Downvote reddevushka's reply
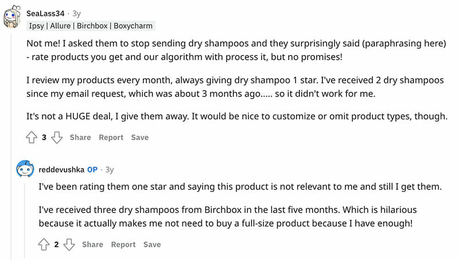Viewport: 459px width, 260px height. coord(69,245)
